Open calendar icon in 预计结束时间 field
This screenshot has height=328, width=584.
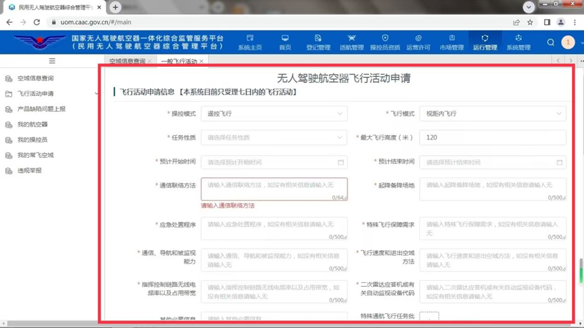[560, 163]
